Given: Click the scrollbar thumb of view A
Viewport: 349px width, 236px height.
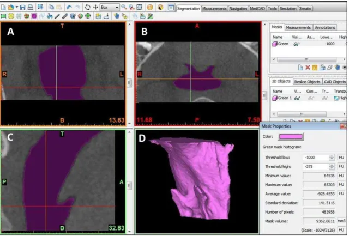Looking at the screenshot, I should (x=129, y=83).
